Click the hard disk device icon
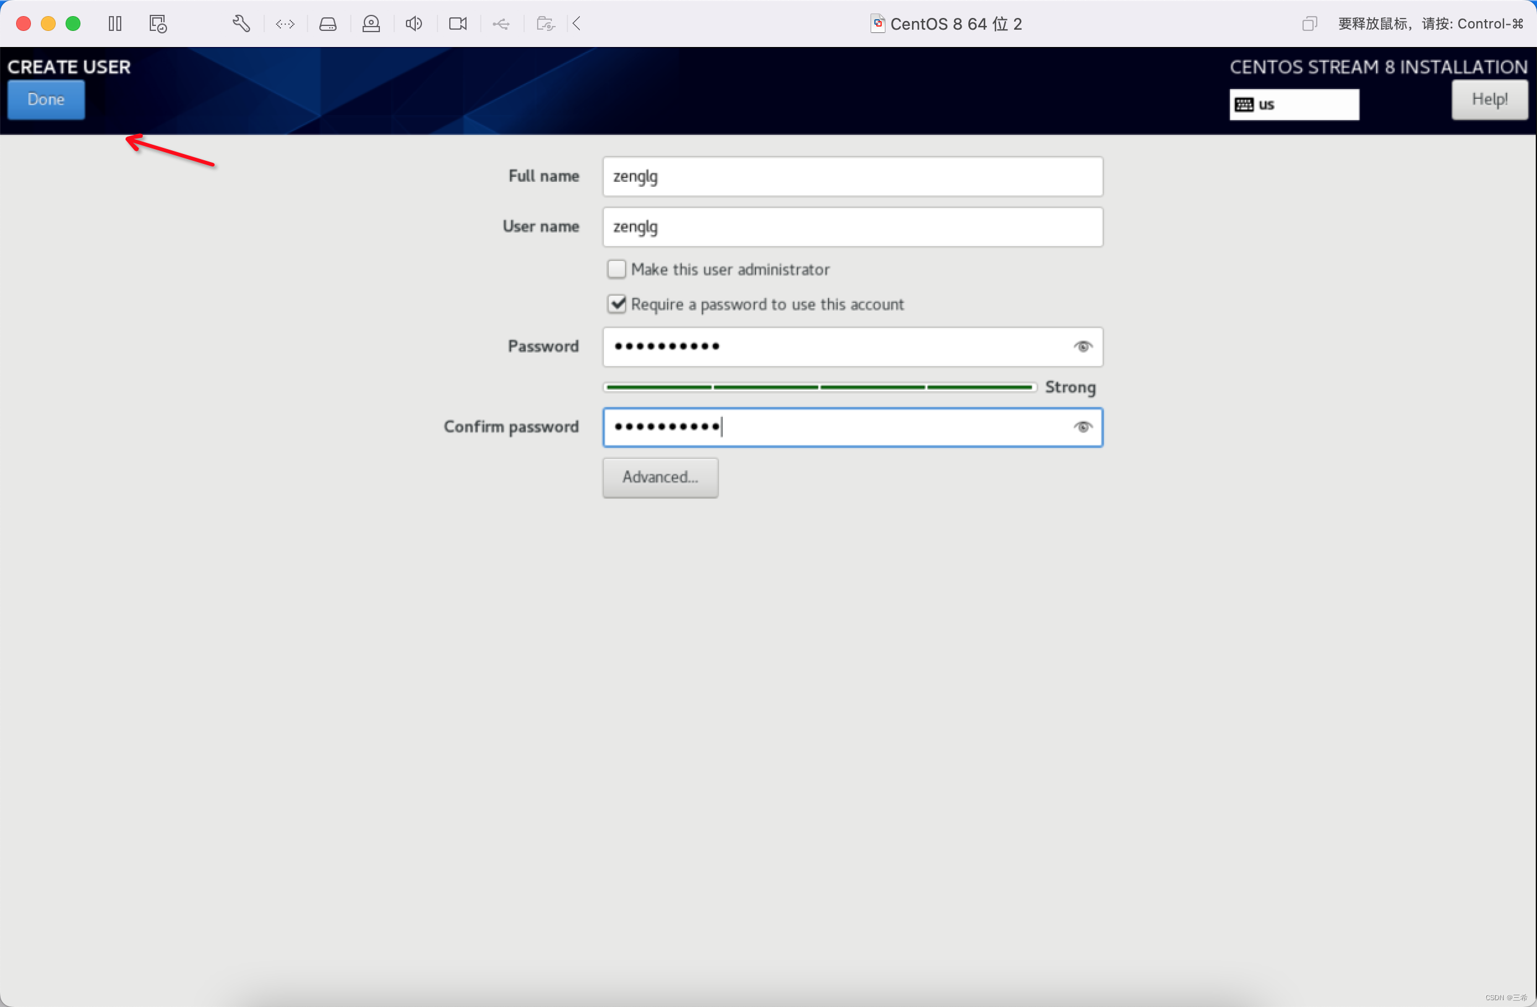 click(328, 24)
